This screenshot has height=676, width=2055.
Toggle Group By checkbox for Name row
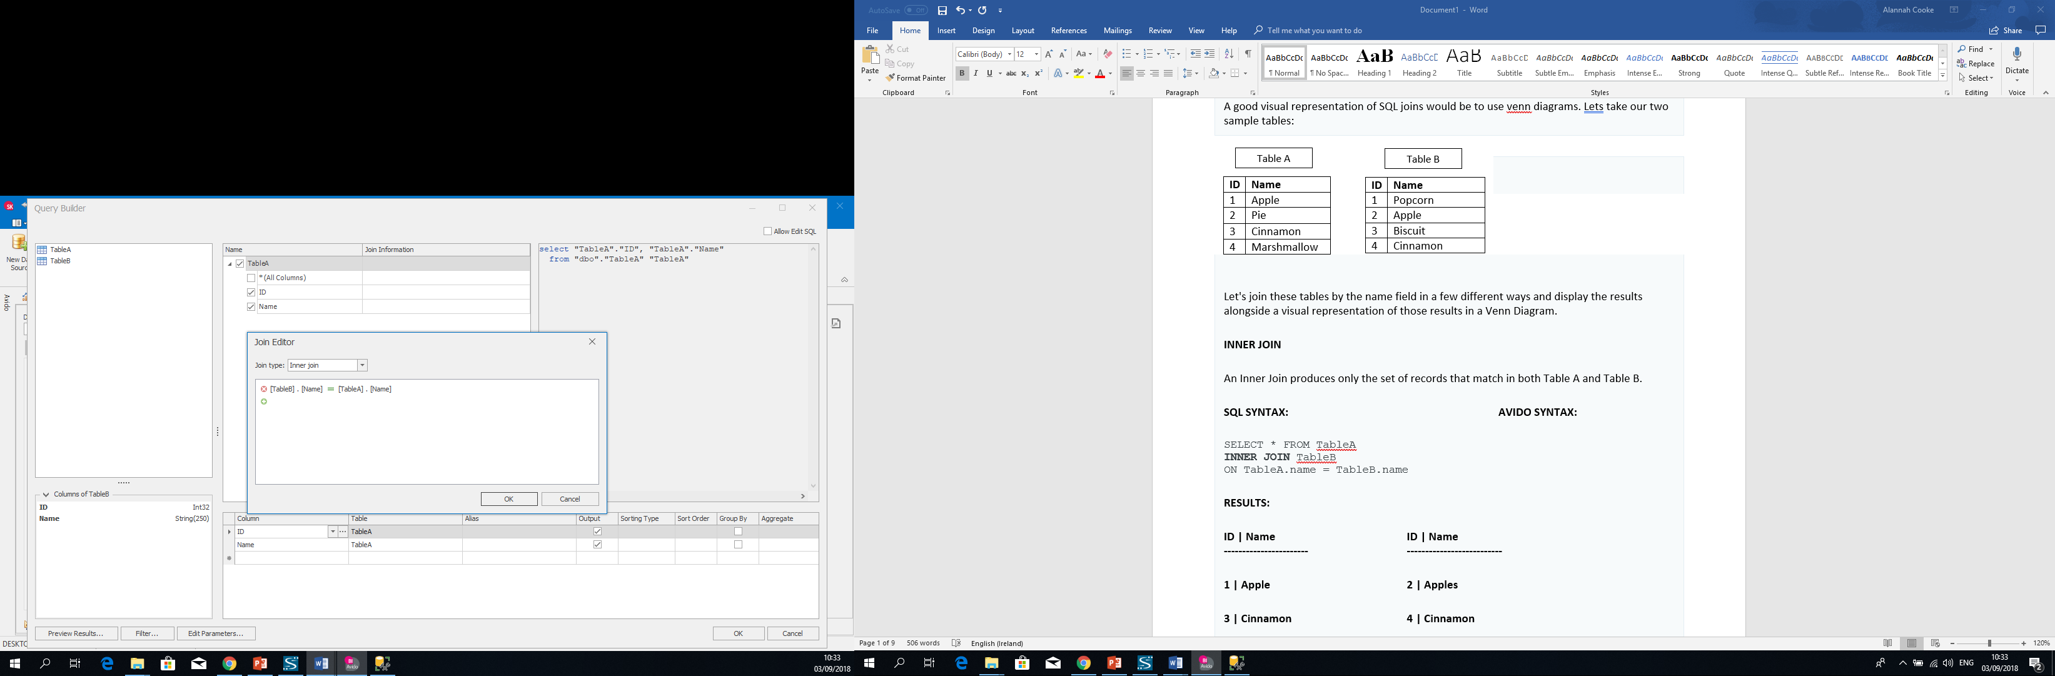pyautogui.click(x=738, y=545)
